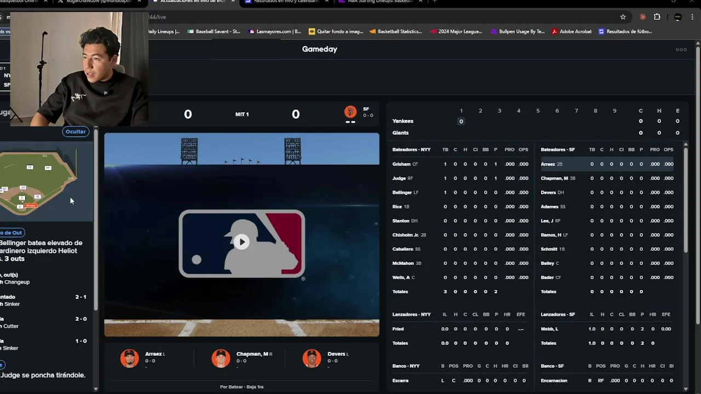Click the box score panel scrollbar
Screen dimensions: 701x394
point(686,200)
